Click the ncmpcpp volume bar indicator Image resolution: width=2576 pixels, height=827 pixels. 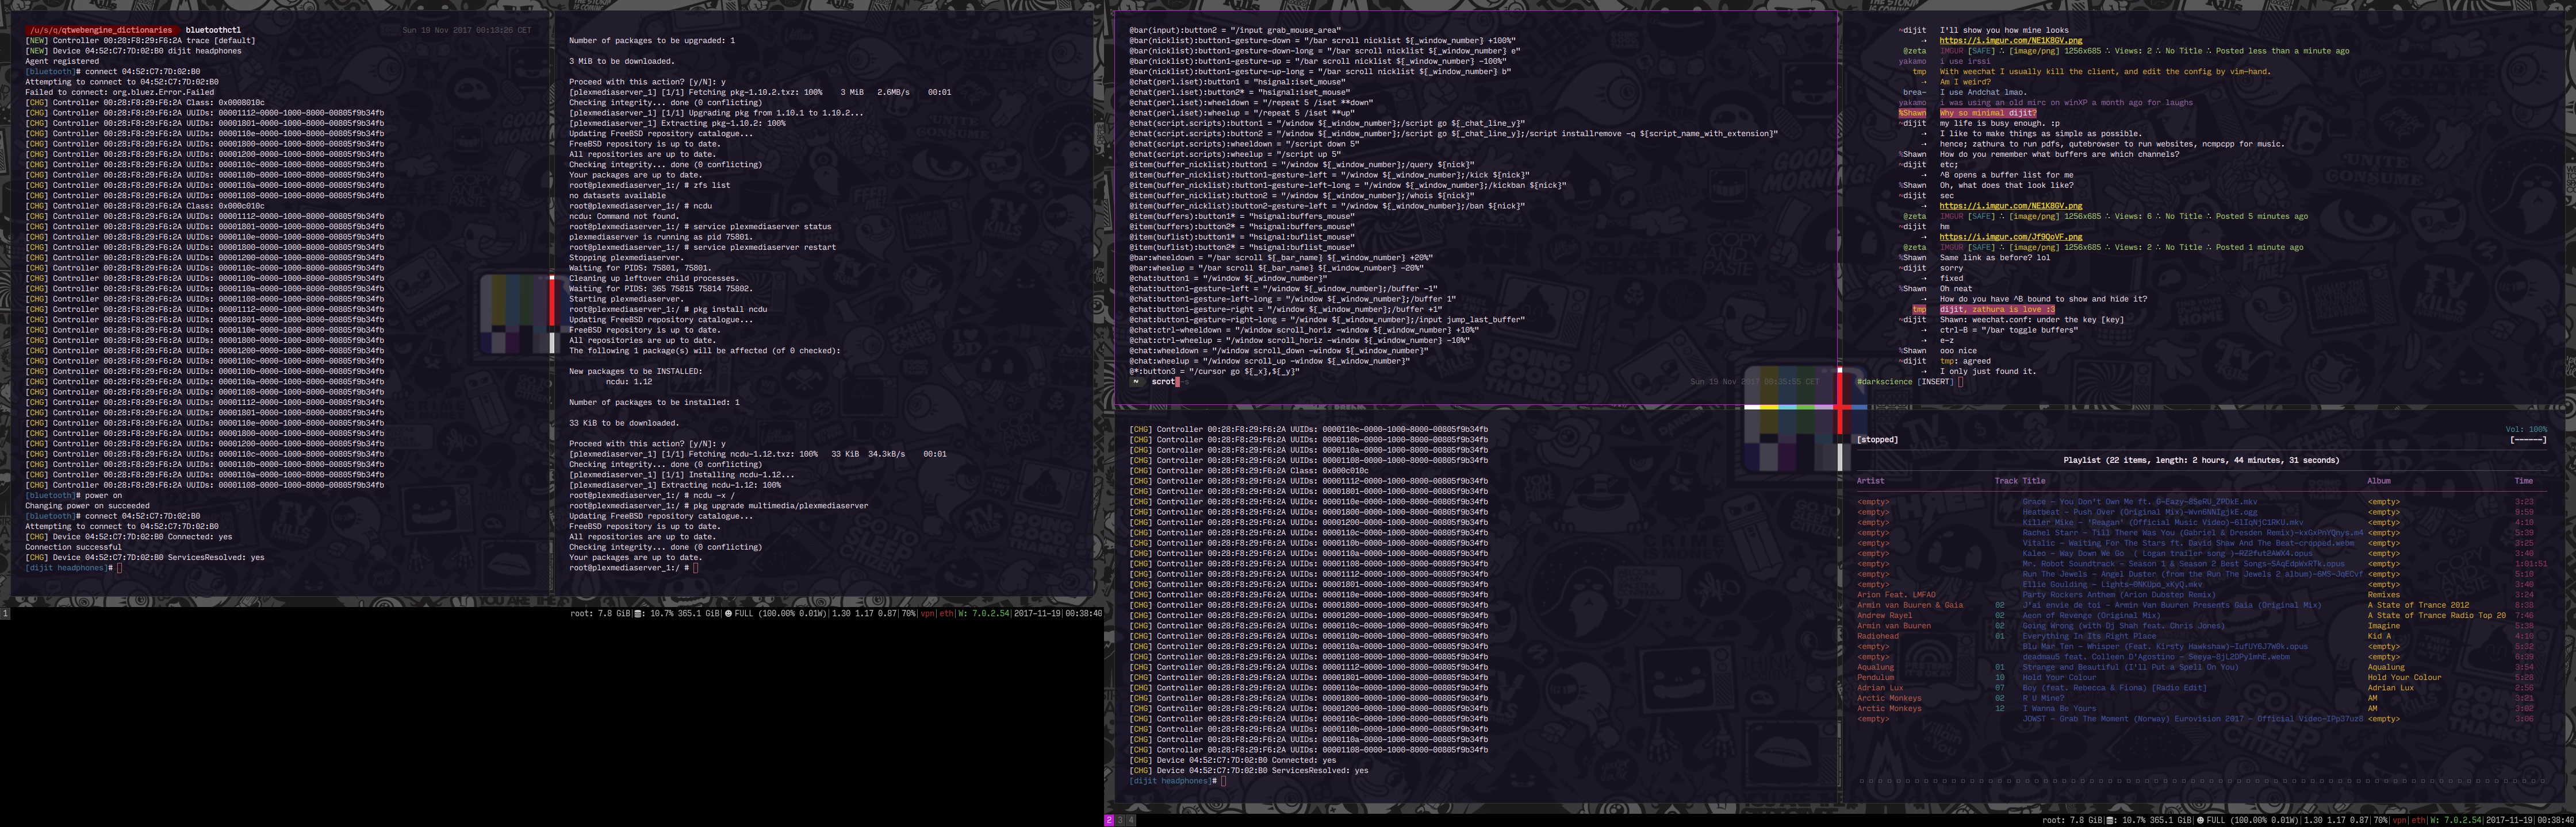pyautogui.click(x=2528, y=439)
